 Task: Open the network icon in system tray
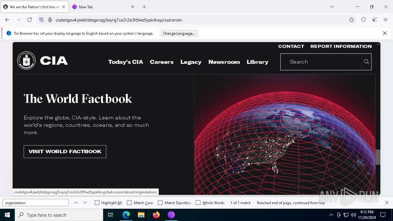tap(346, 215)
